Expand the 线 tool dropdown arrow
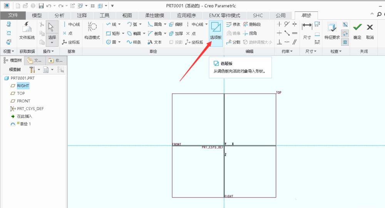The width and height of the screenshot is (385, 208). pyautogui.click(x=119, y=24)
